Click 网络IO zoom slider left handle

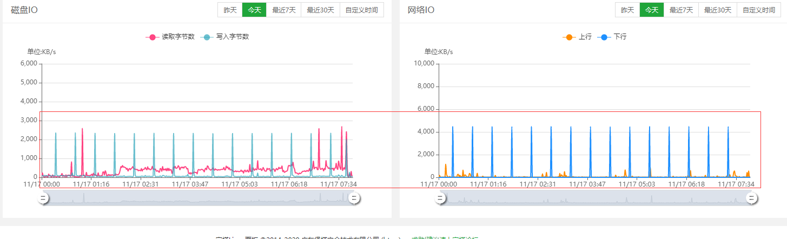pyautogui.click(x=440, y=198)
